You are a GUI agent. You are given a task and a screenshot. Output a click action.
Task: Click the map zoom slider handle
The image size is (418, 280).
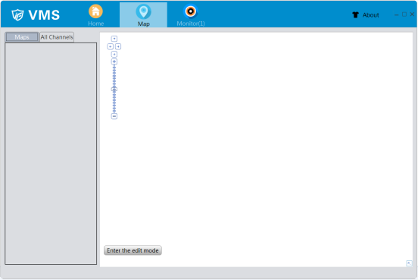[114, 90]
